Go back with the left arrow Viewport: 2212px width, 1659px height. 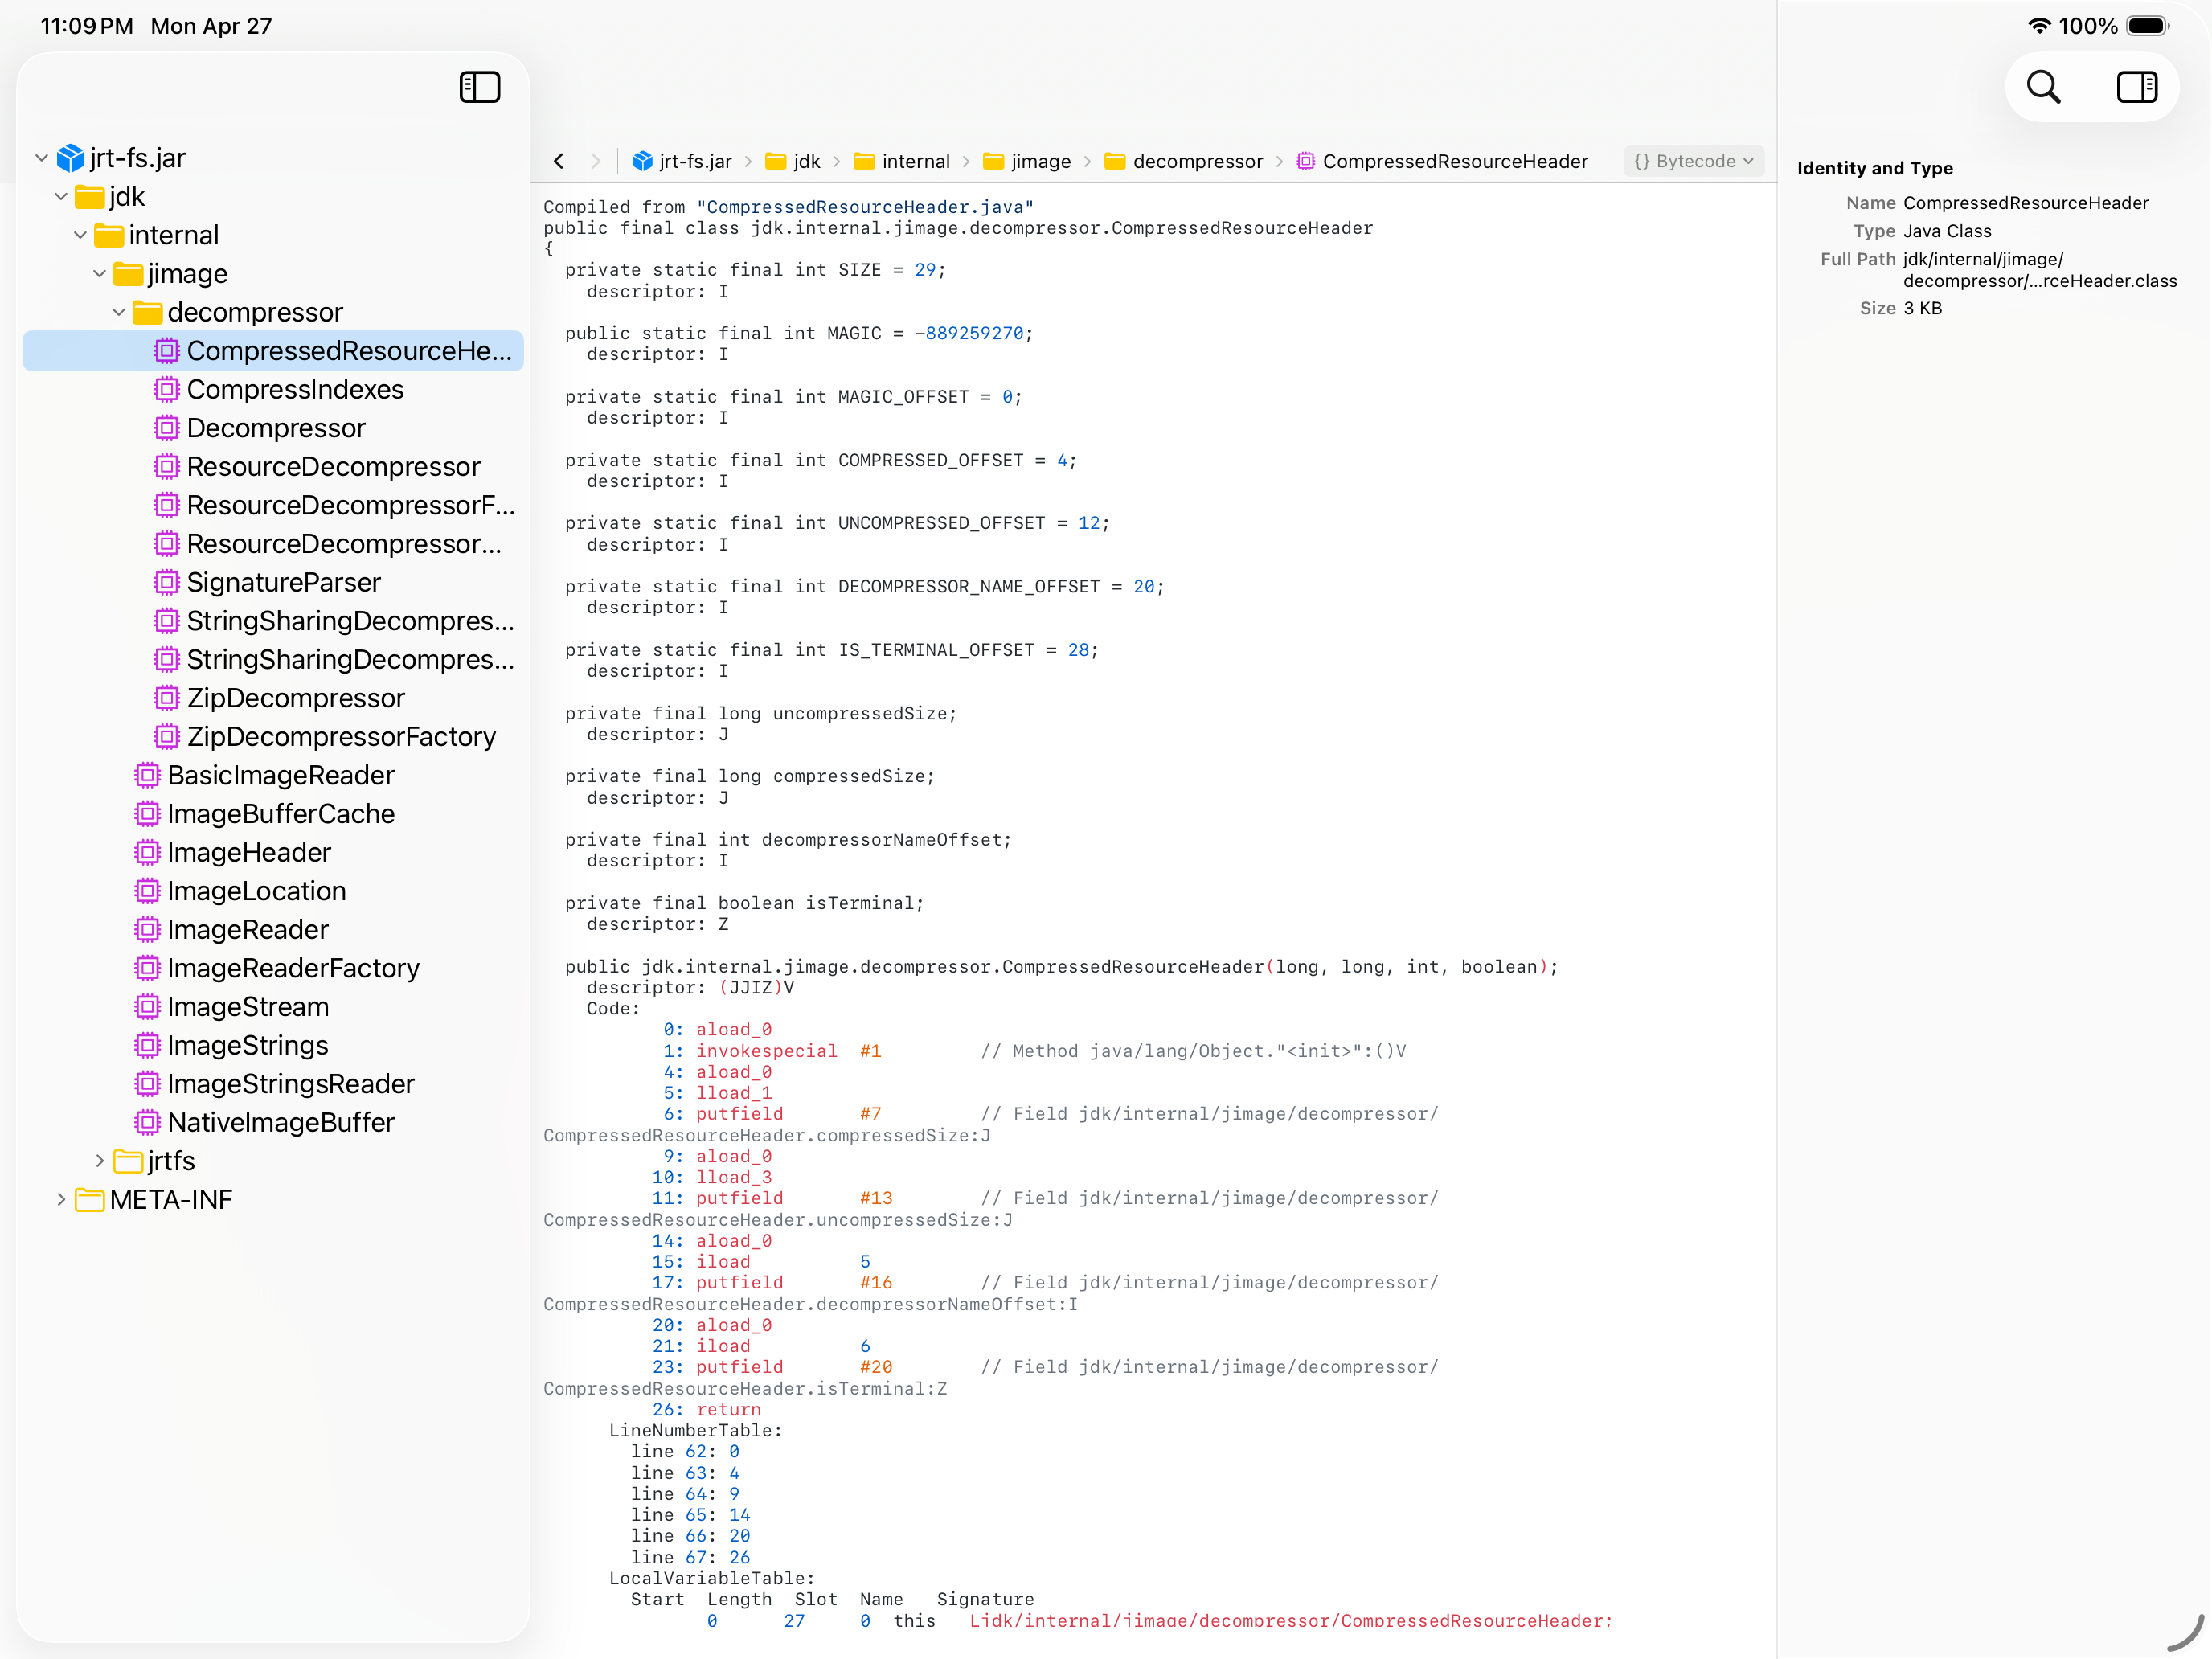coord(559,161)
